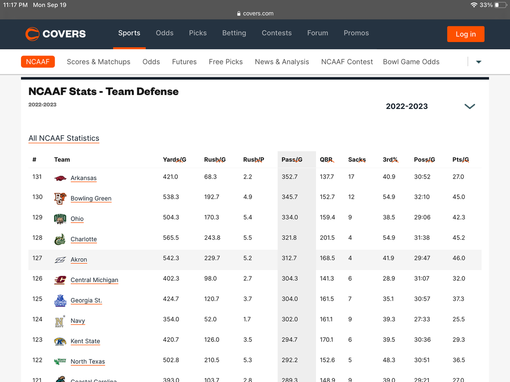Open the All NCAAF Statistics link
Image resolution: width=510 pixels, height=382 pixels.
pyautogui.click(x=64, y=138)
